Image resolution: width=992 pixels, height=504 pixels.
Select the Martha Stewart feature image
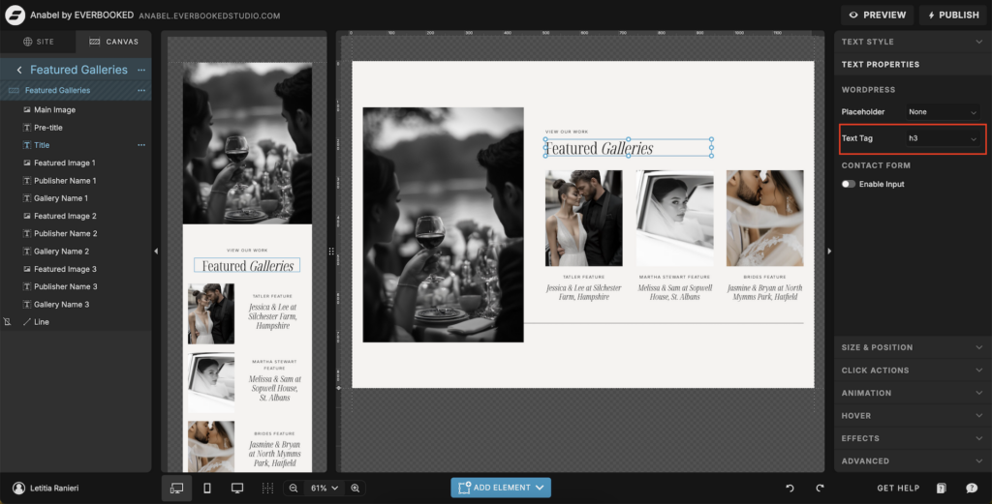pos(674,218)
